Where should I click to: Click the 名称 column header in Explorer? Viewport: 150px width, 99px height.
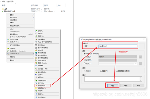click(4, 5)
